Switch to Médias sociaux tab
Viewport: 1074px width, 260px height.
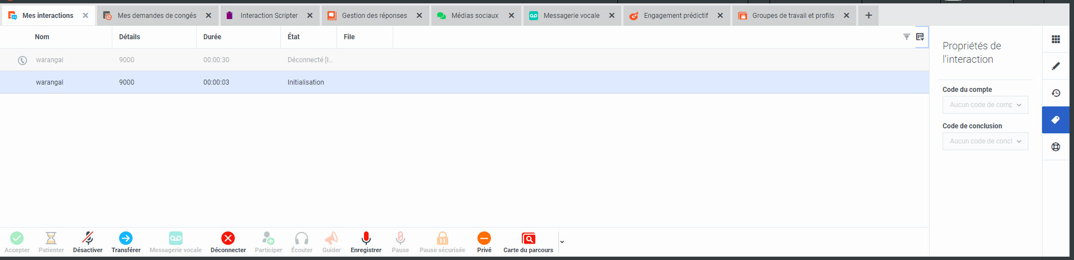(x=474, y=16)
